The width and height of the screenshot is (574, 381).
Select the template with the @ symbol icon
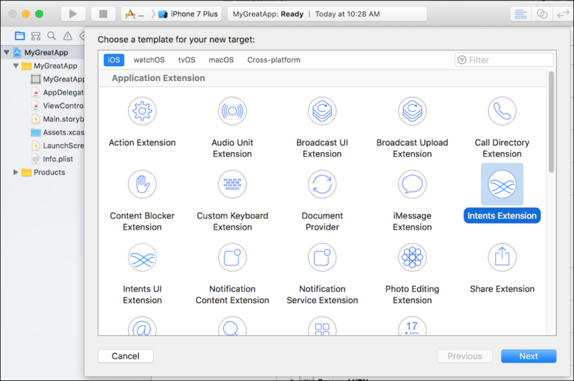(x=142, y=327)
